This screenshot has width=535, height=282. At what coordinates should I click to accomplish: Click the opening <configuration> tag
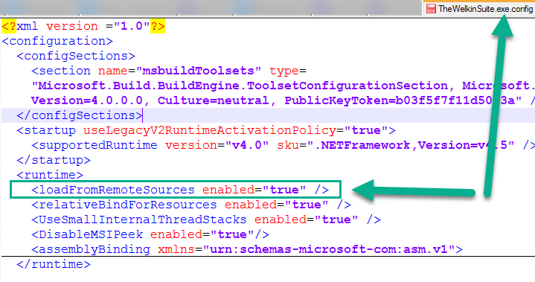[57, 41]
